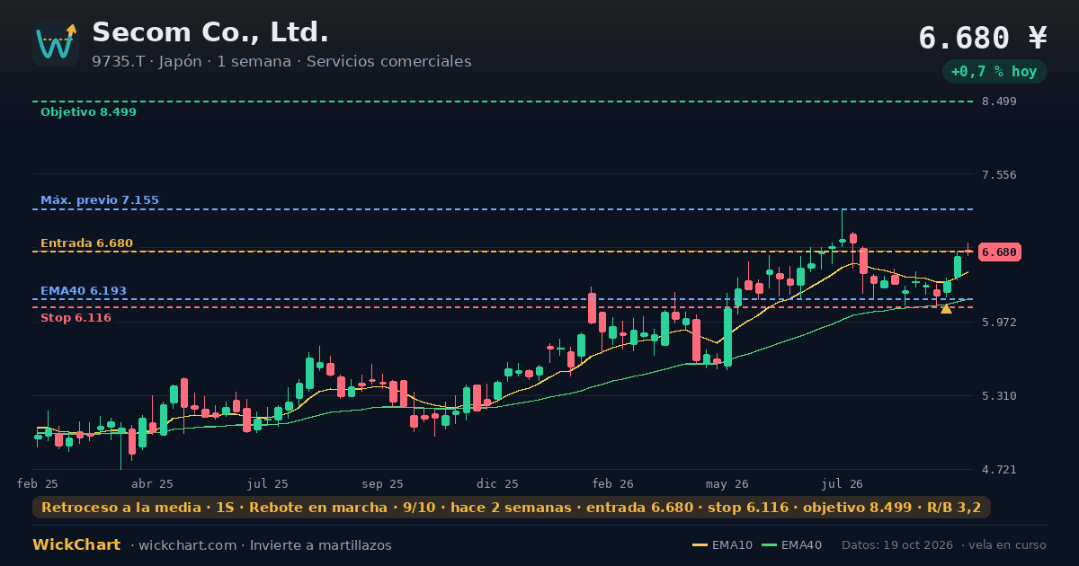Click the orange entry signal triangle marker
This screenshot has height=566, width=1079.
click(946, 309)
